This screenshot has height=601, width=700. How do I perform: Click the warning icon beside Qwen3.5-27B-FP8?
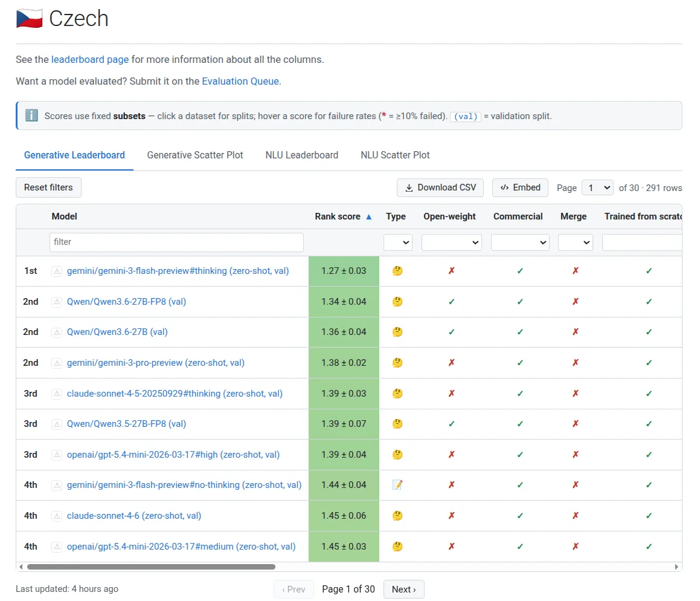[57, 424]
